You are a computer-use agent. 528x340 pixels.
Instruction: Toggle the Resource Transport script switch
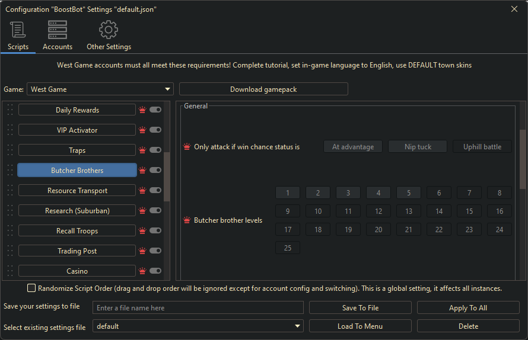(155, 191)
